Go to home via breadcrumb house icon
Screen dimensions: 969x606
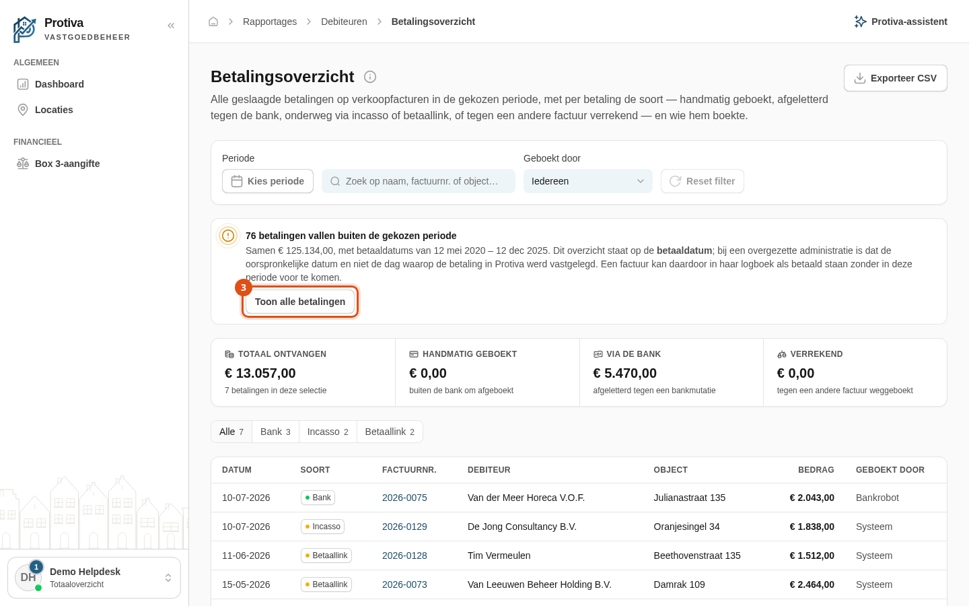coord(213,22)
